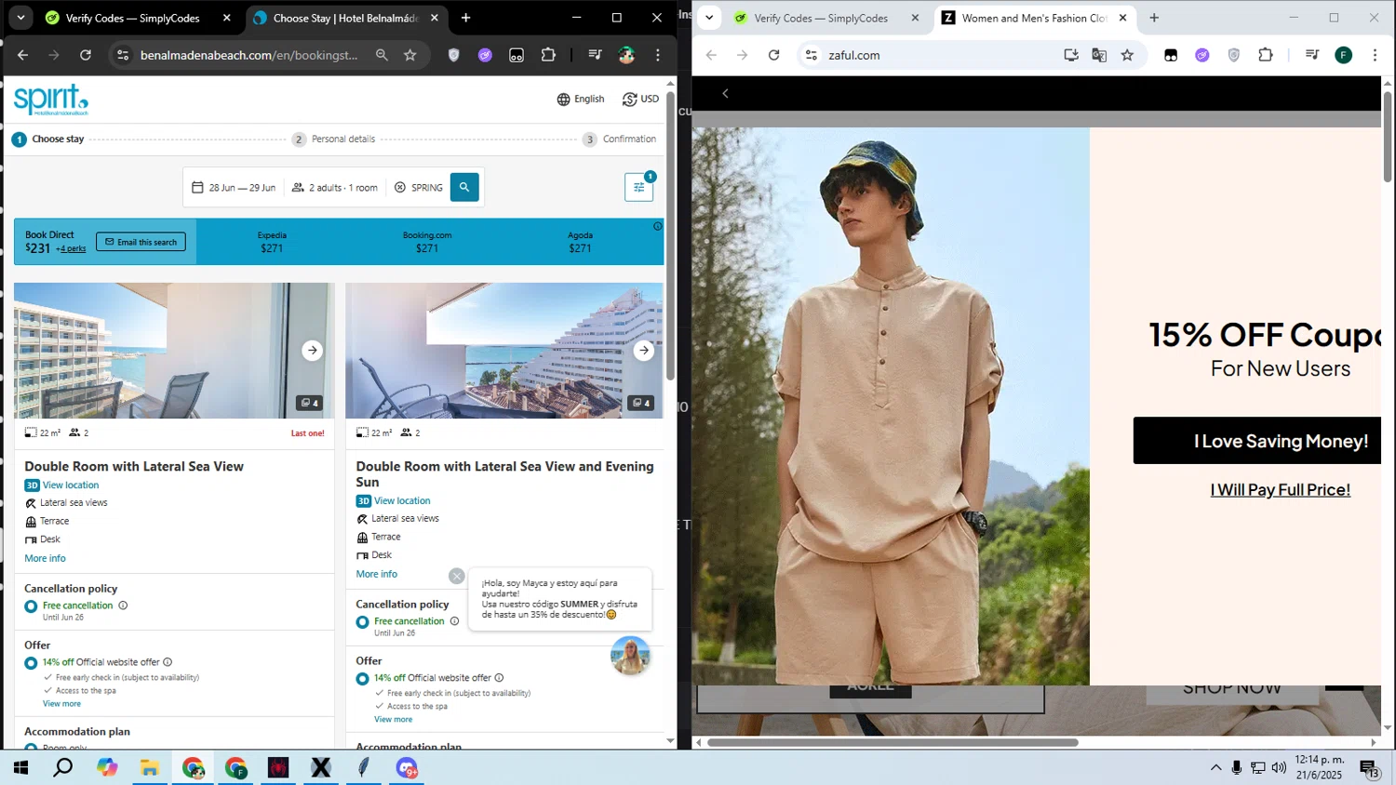The image size is (1396, 785).
Task: Reload the hotel booking page
Action: pyautogui.click(x=86, y=55)
